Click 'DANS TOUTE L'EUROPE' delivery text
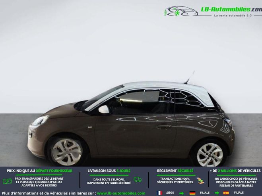The image size is (262, 196). (x=109, y=179)
